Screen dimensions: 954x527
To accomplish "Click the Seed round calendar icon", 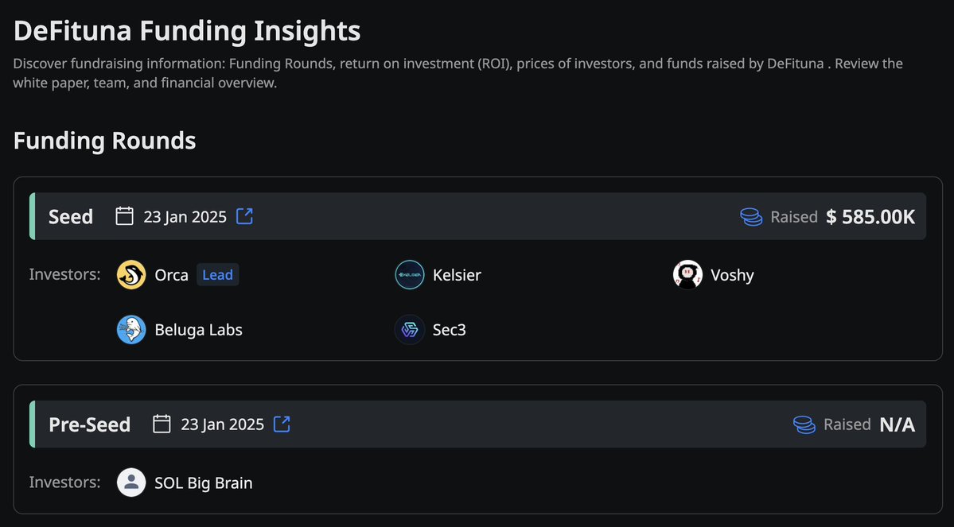I will pyautogui.click(x=125, y=216).
